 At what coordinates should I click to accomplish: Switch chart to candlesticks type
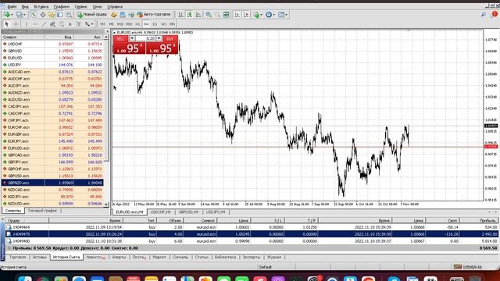click(x=189, y=15)
